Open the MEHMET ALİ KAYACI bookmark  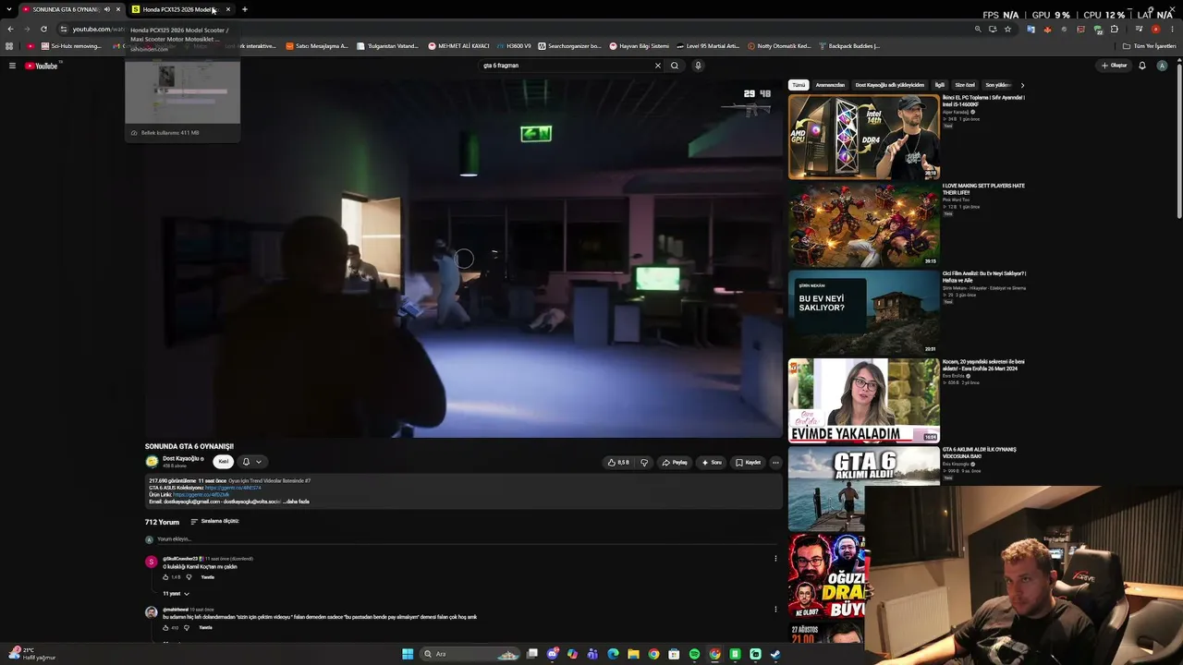coord(458,46)
